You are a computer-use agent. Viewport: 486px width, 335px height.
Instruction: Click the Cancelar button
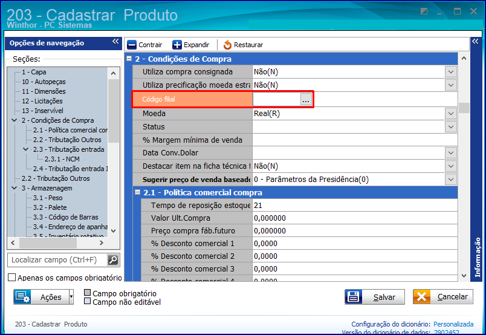(443, 297)
